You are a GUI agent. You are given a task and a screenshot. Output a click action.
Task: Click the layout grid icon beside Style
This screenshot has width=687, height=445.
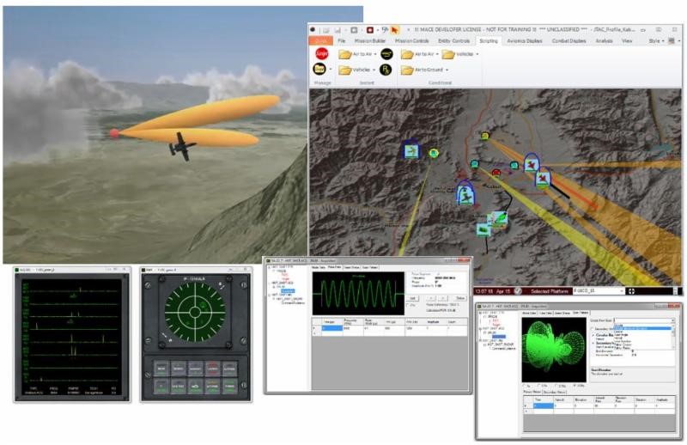[x=672, y=40]
